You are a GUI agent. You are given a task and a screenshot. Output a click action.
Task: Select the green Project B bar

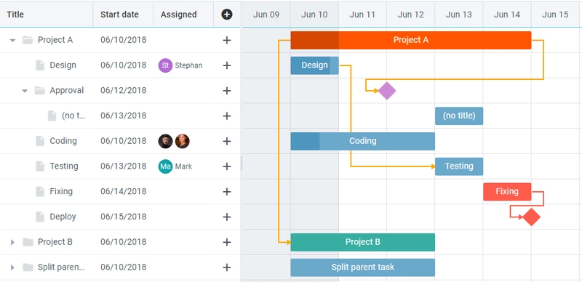[362, 242]
